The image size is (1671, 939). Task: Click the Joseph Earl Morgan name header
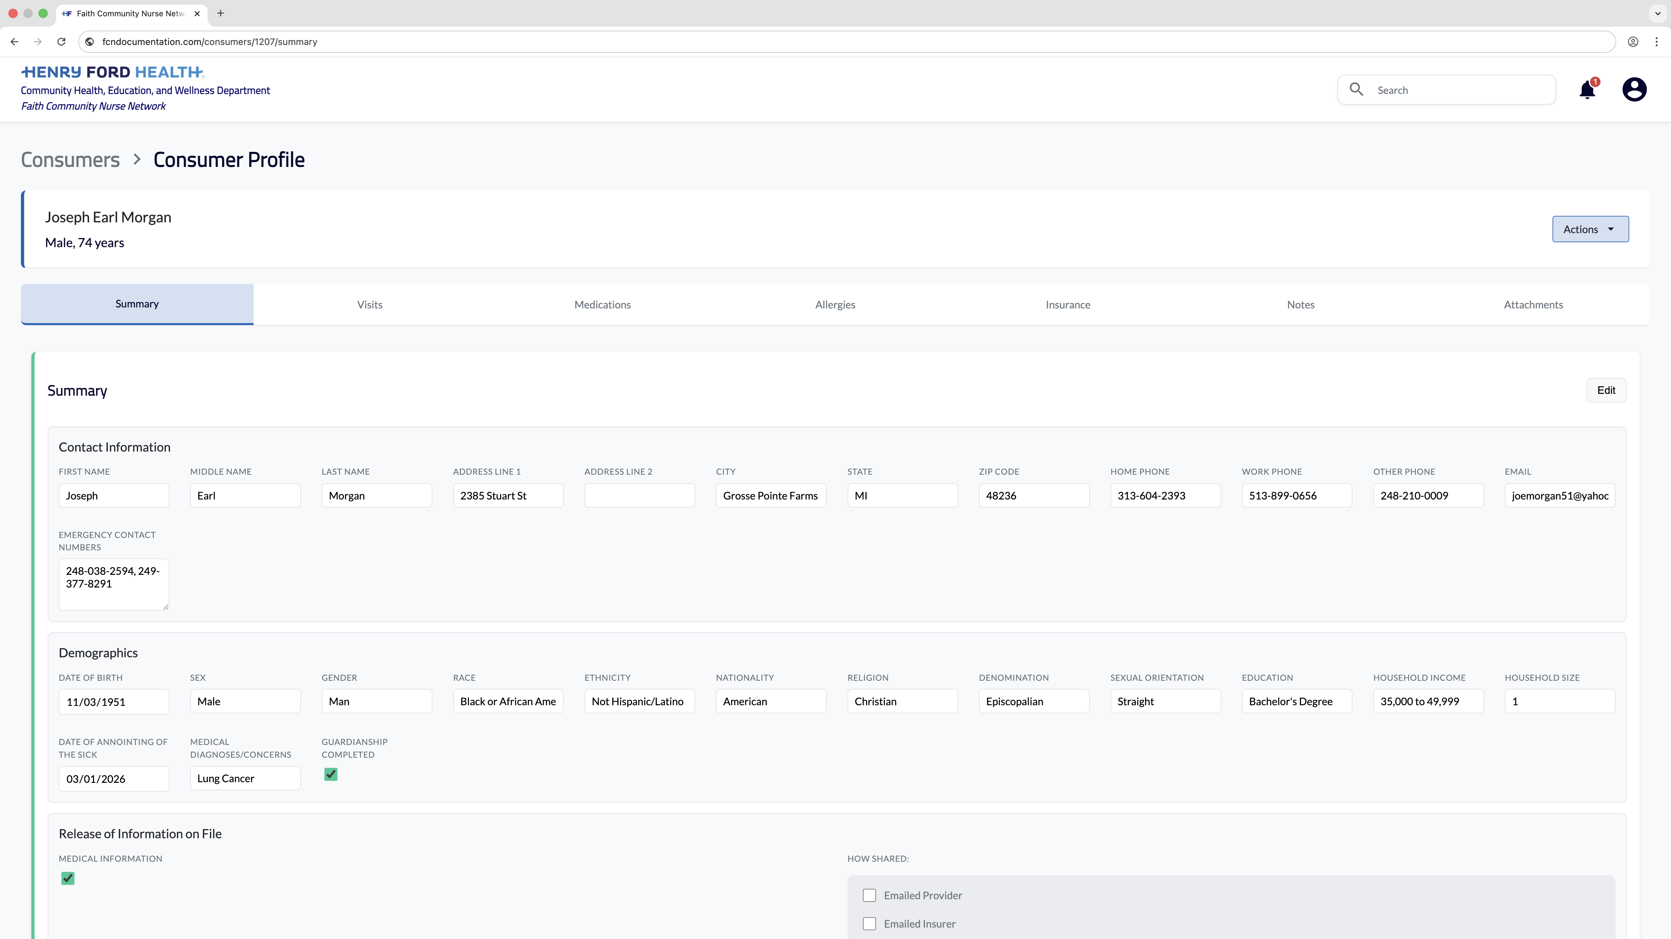click(108, 217)
